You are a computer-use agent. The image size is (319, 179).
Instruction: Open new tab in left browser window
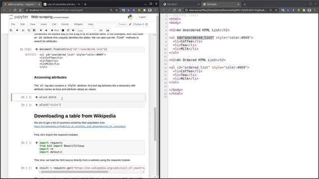85,4
